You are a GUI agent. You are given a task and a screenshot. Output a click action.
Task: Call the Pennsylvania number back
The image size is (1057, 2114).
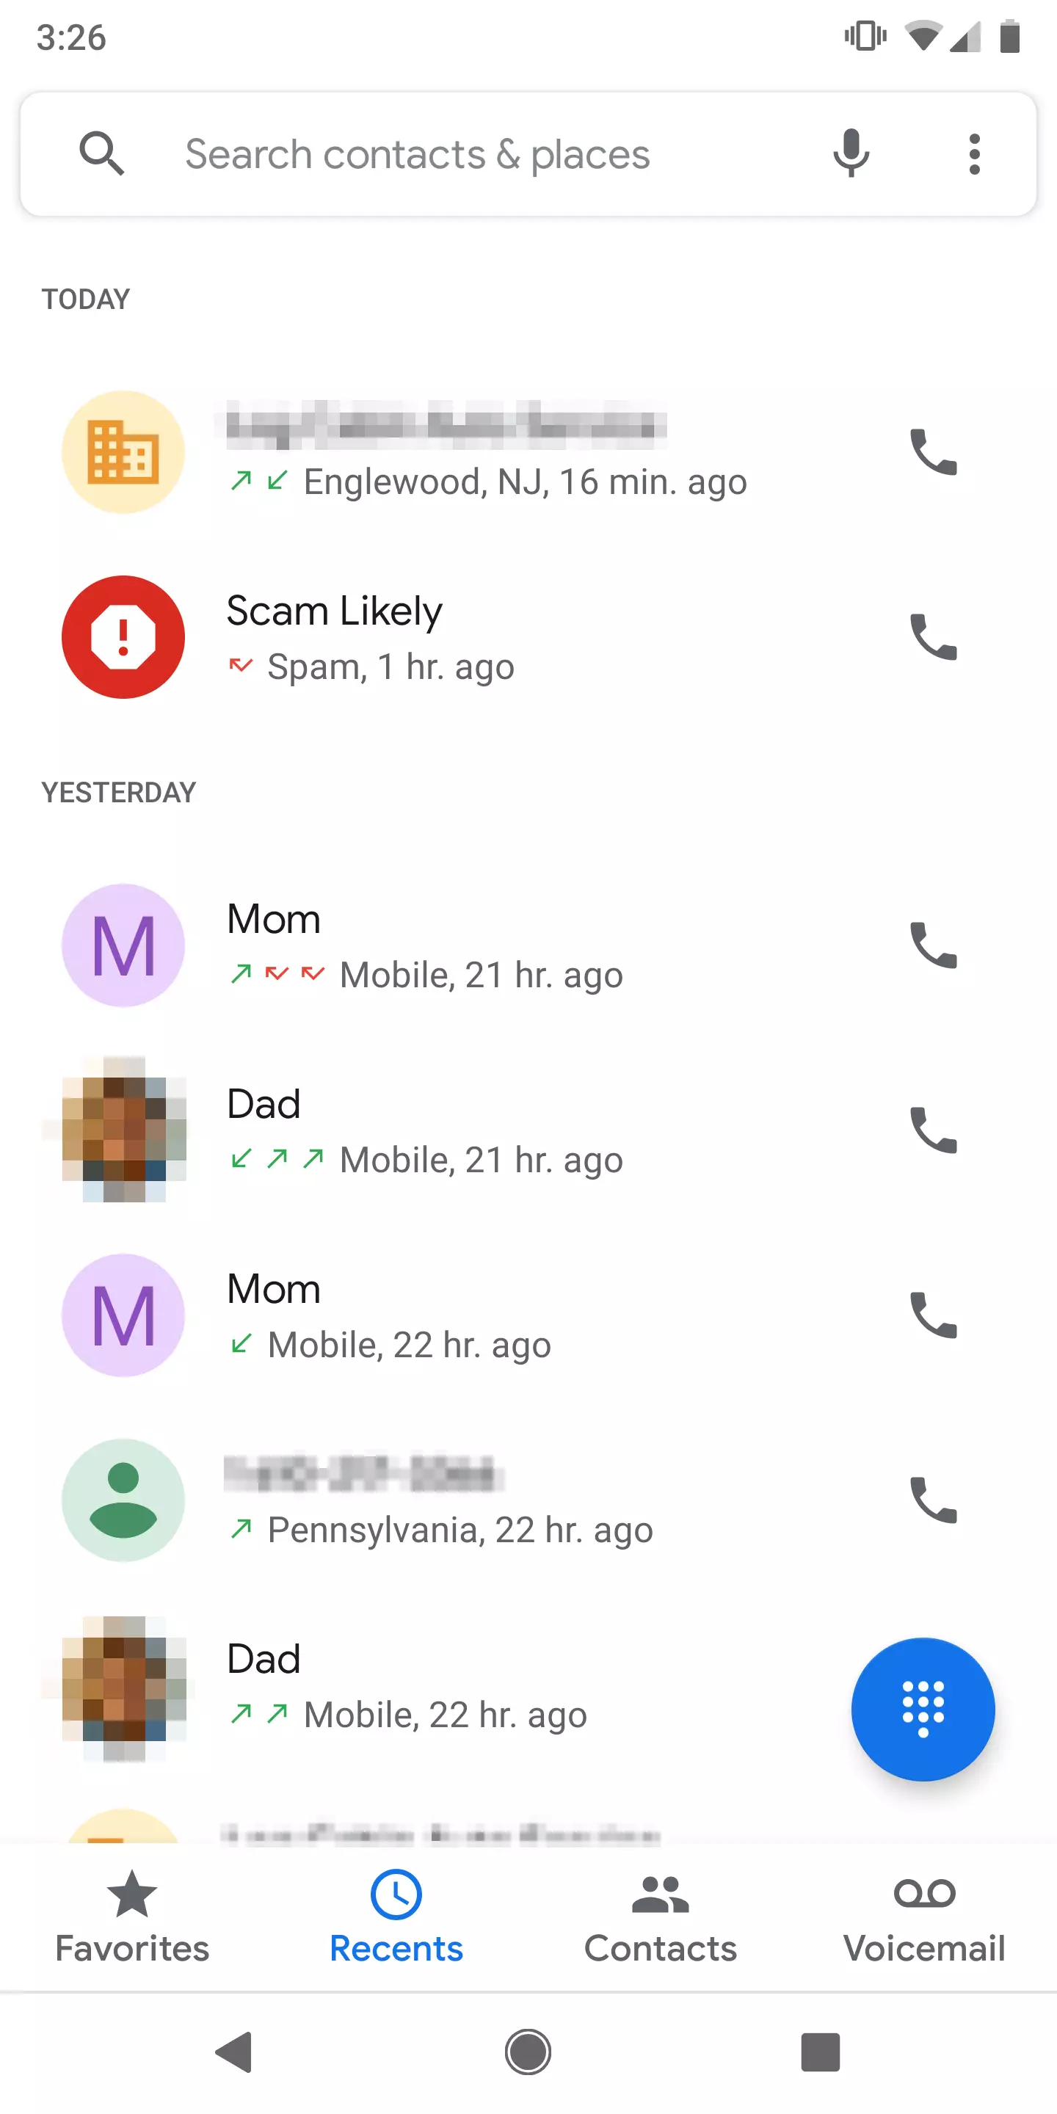(933, 1500)
